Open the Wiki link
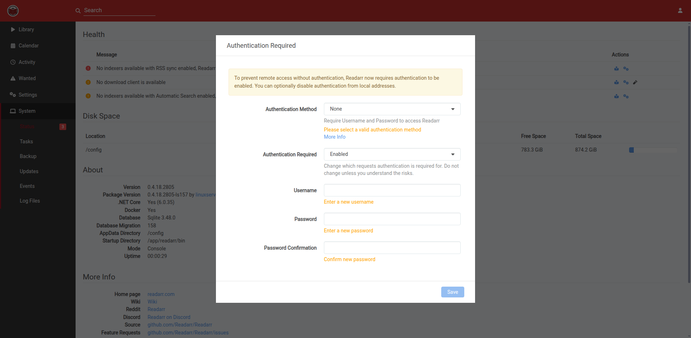691x338 pixels. point(152,302)
